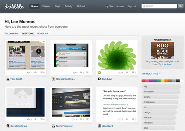The image size is (185, 131).
Task: Click comment bubble on Idan Gazit's shot
Action: click(x=127, y=119)
